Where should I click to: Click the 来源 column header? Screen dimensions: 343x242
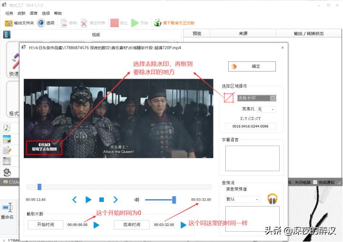click(243, 33)
